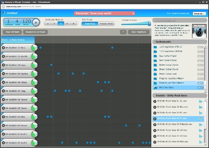Click waveform icon for Dirty-Rock-Bass-05-Fsharp1.wav

tap(200, 125)
